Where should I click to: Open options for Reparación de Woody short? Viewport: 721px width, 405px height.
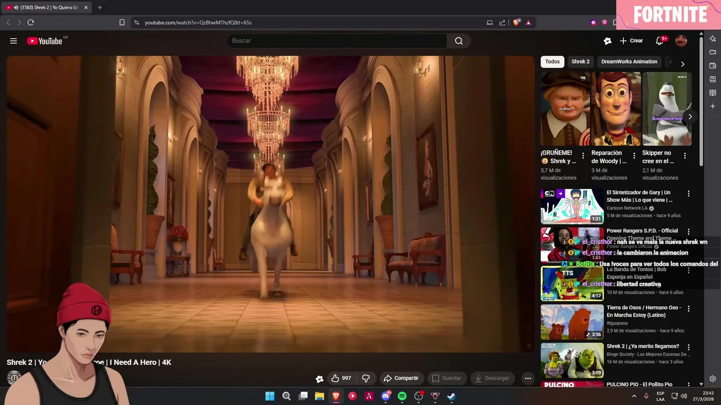(x=634, y=155)
